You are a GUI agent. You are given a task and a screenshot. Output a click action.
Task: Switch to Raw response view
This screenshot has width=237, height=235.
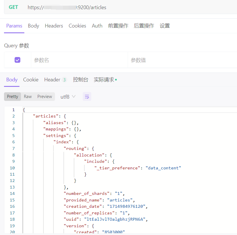pos(28,97)
